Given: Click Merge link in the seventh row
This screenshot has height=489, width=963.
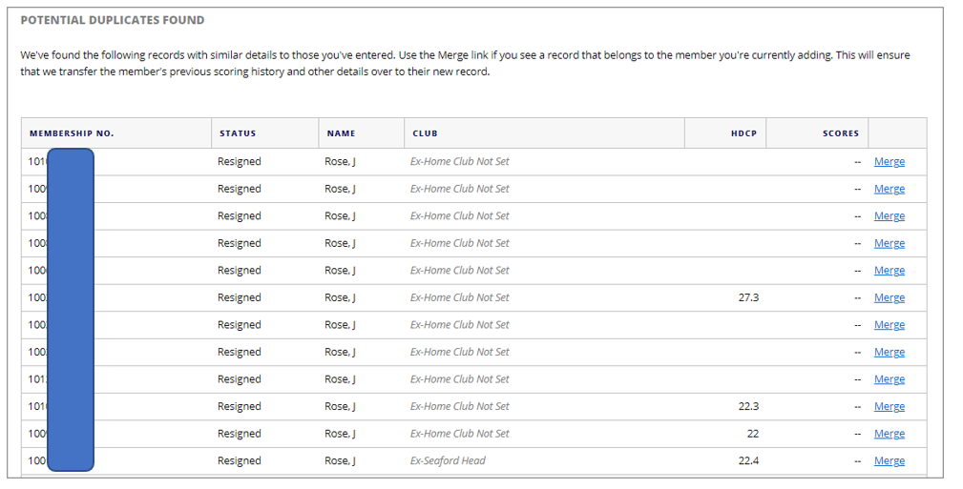Looking at the screenshot, I should [889, 325].
